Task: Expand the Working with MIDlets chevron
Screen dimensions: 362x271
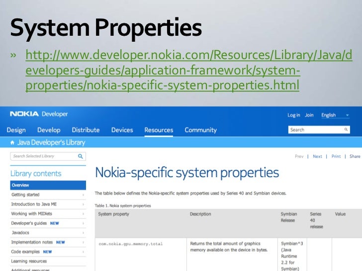Action: click(x=83, y=214)
